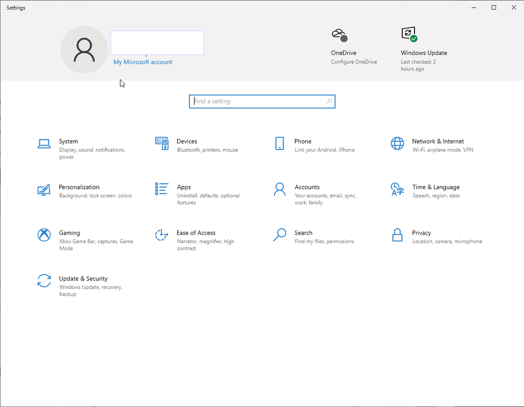Open Apps category title
This screenshot has width=524, height=407.
click(x=184, y=187)
